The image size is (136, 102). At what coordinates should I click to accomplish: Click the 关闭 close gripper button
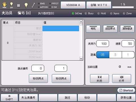(x=99, y=78)
